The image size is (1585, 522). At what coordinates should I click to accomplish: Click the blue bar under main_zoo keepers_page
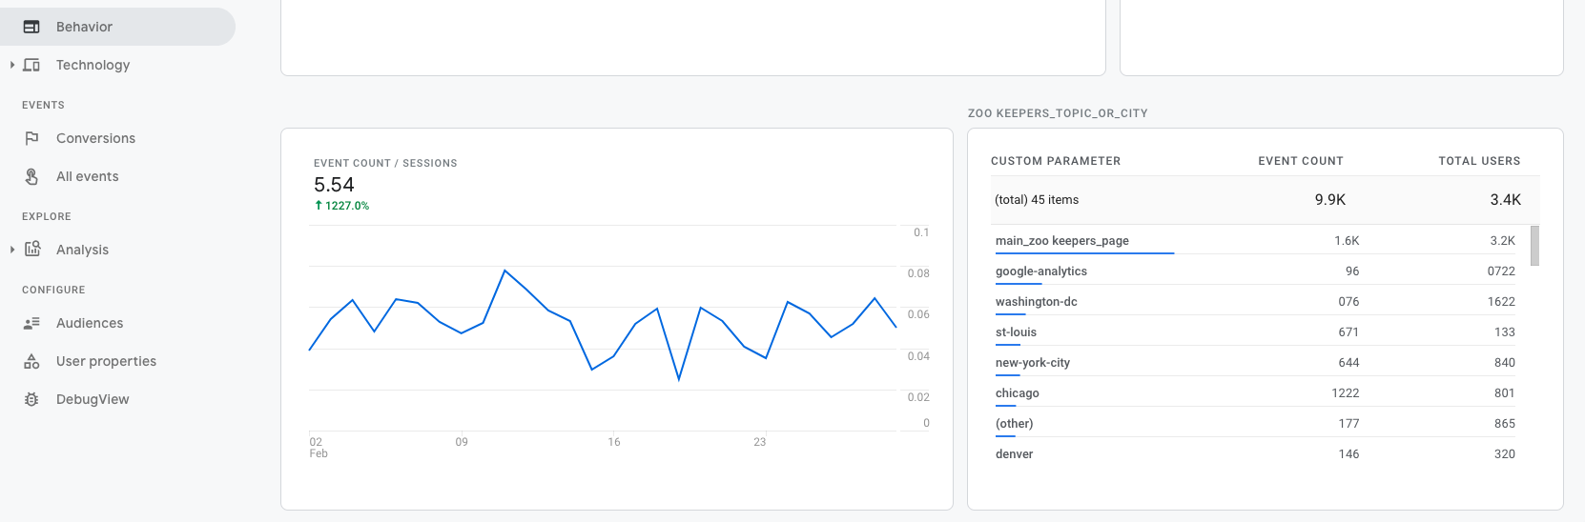[x=1084, y=253]
